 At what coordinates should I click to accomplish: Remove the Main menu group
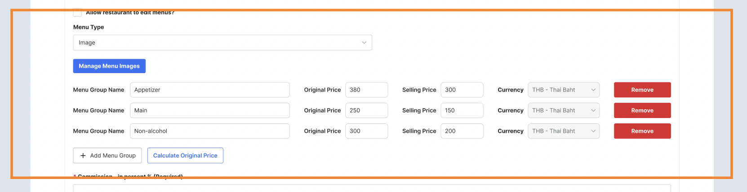(642, 110)
